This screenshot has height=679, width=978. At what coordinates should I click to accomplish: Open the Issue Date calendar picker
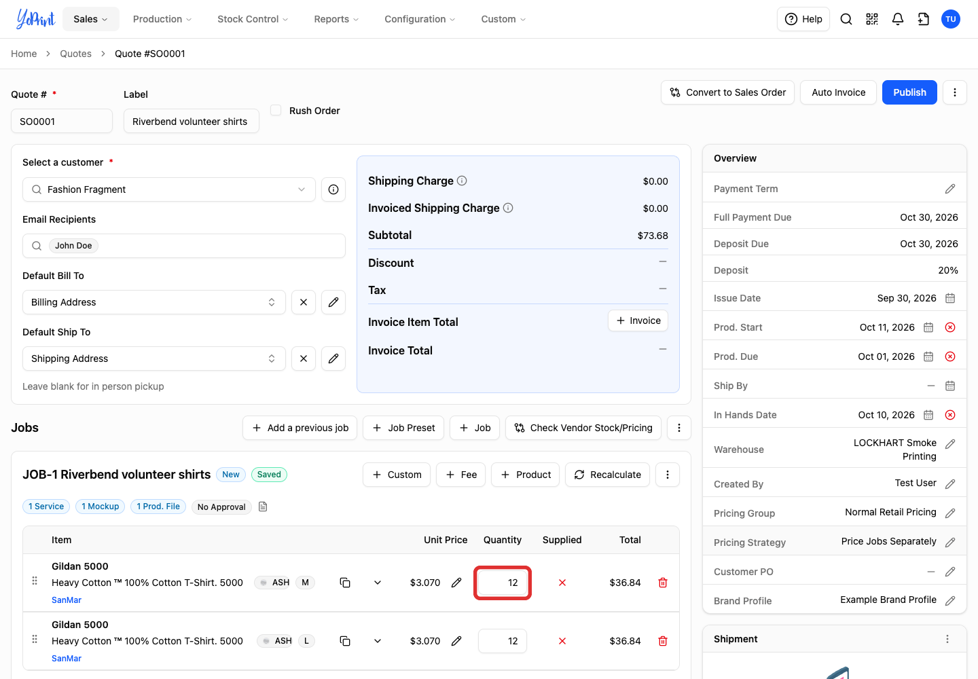(950, 298)
